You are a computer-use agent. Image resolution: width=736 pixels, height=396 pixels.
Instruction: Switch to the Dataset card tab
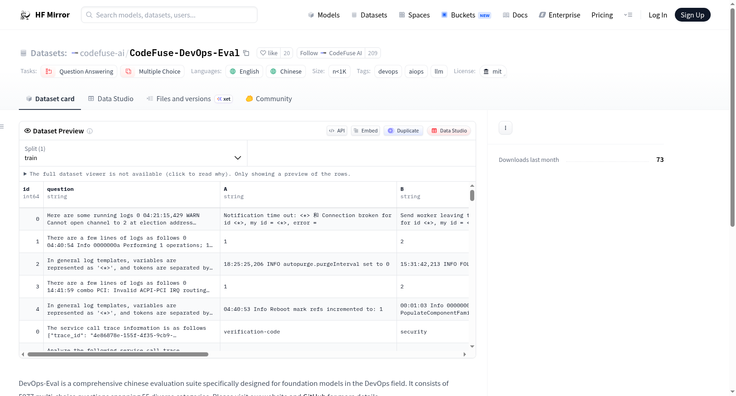[50, 99]
